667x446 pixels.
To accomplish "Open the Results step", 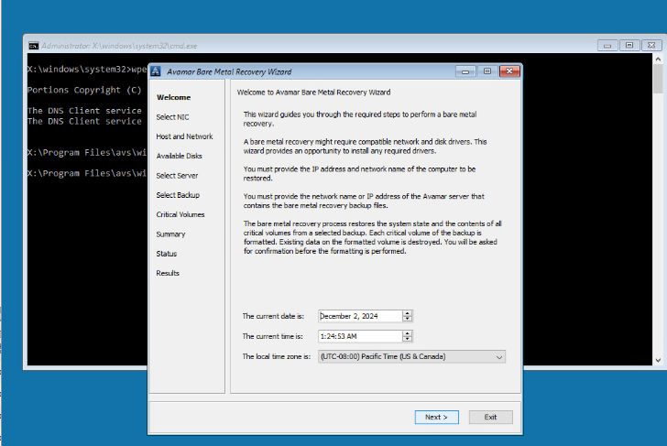I will pyautogui.click(x=168, y=274).
